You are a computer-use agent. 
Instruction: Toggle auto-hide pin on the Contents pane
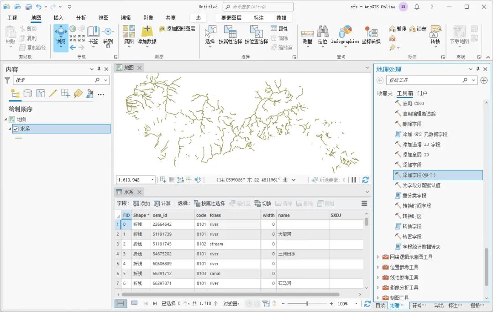click(x=99, y=69)
